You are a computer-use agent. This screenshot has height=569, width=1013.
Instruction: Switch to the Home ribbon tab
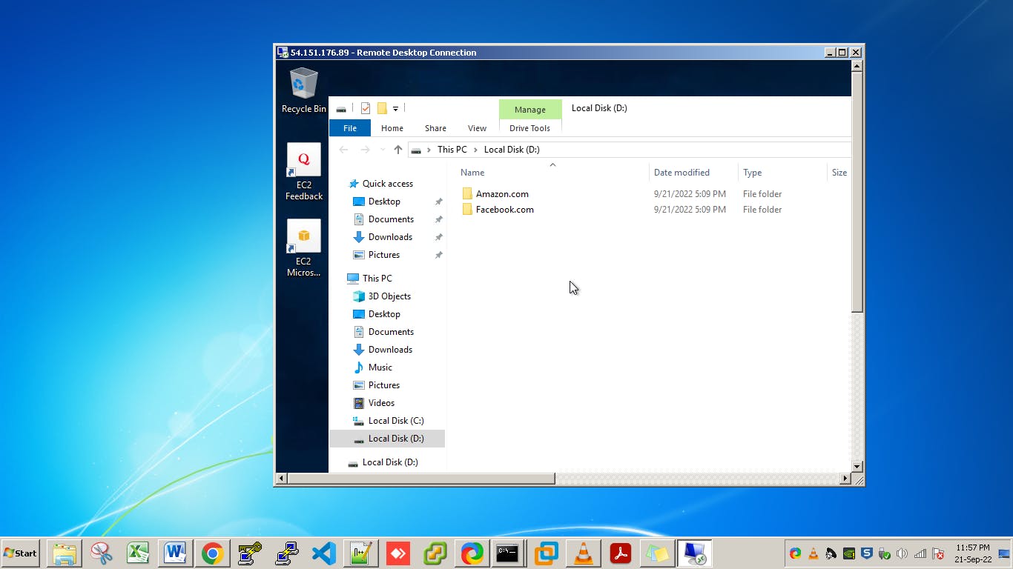tap(392, 128)
